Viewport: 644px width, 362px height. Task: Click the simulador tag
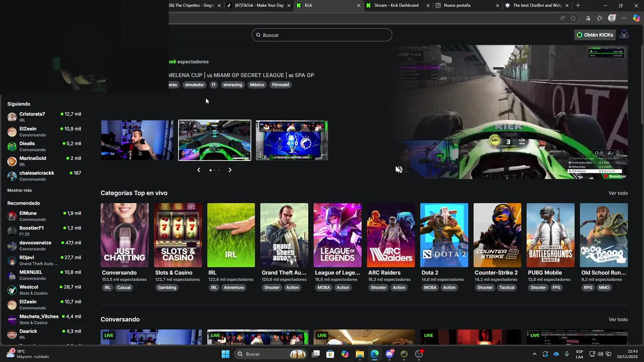click(194, 84)
